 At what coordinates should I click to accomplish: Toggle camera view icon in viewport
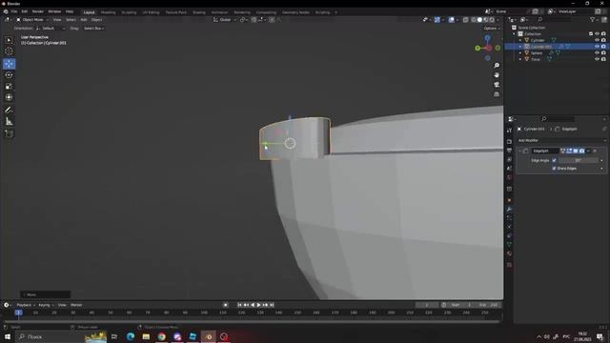pos(497,85)
